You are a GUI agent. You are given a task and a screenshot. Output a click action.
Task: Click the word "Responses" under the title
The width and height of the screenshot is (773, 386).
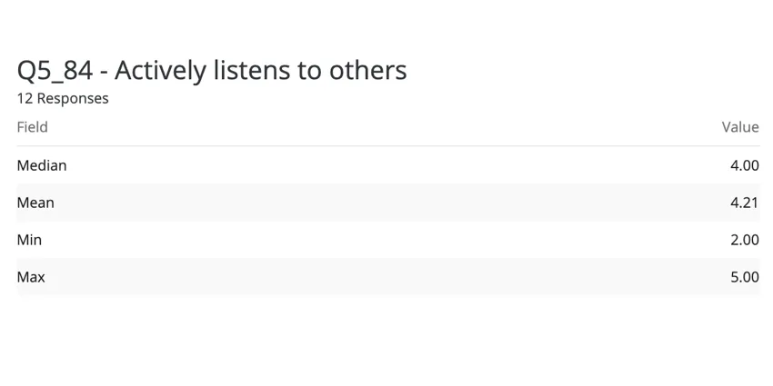[73, 98]
